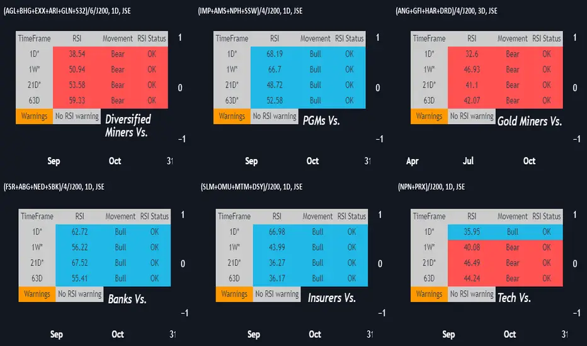Click the Apr label on Gold Miners time axis
Viewport: 587px width, 346px height.
tap(412, 161)
